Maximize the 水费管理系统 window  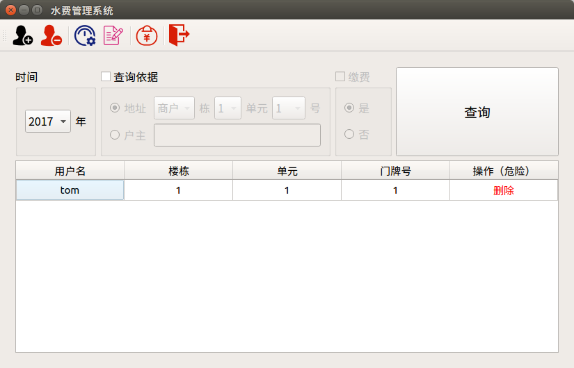click(x=37, y=10)
